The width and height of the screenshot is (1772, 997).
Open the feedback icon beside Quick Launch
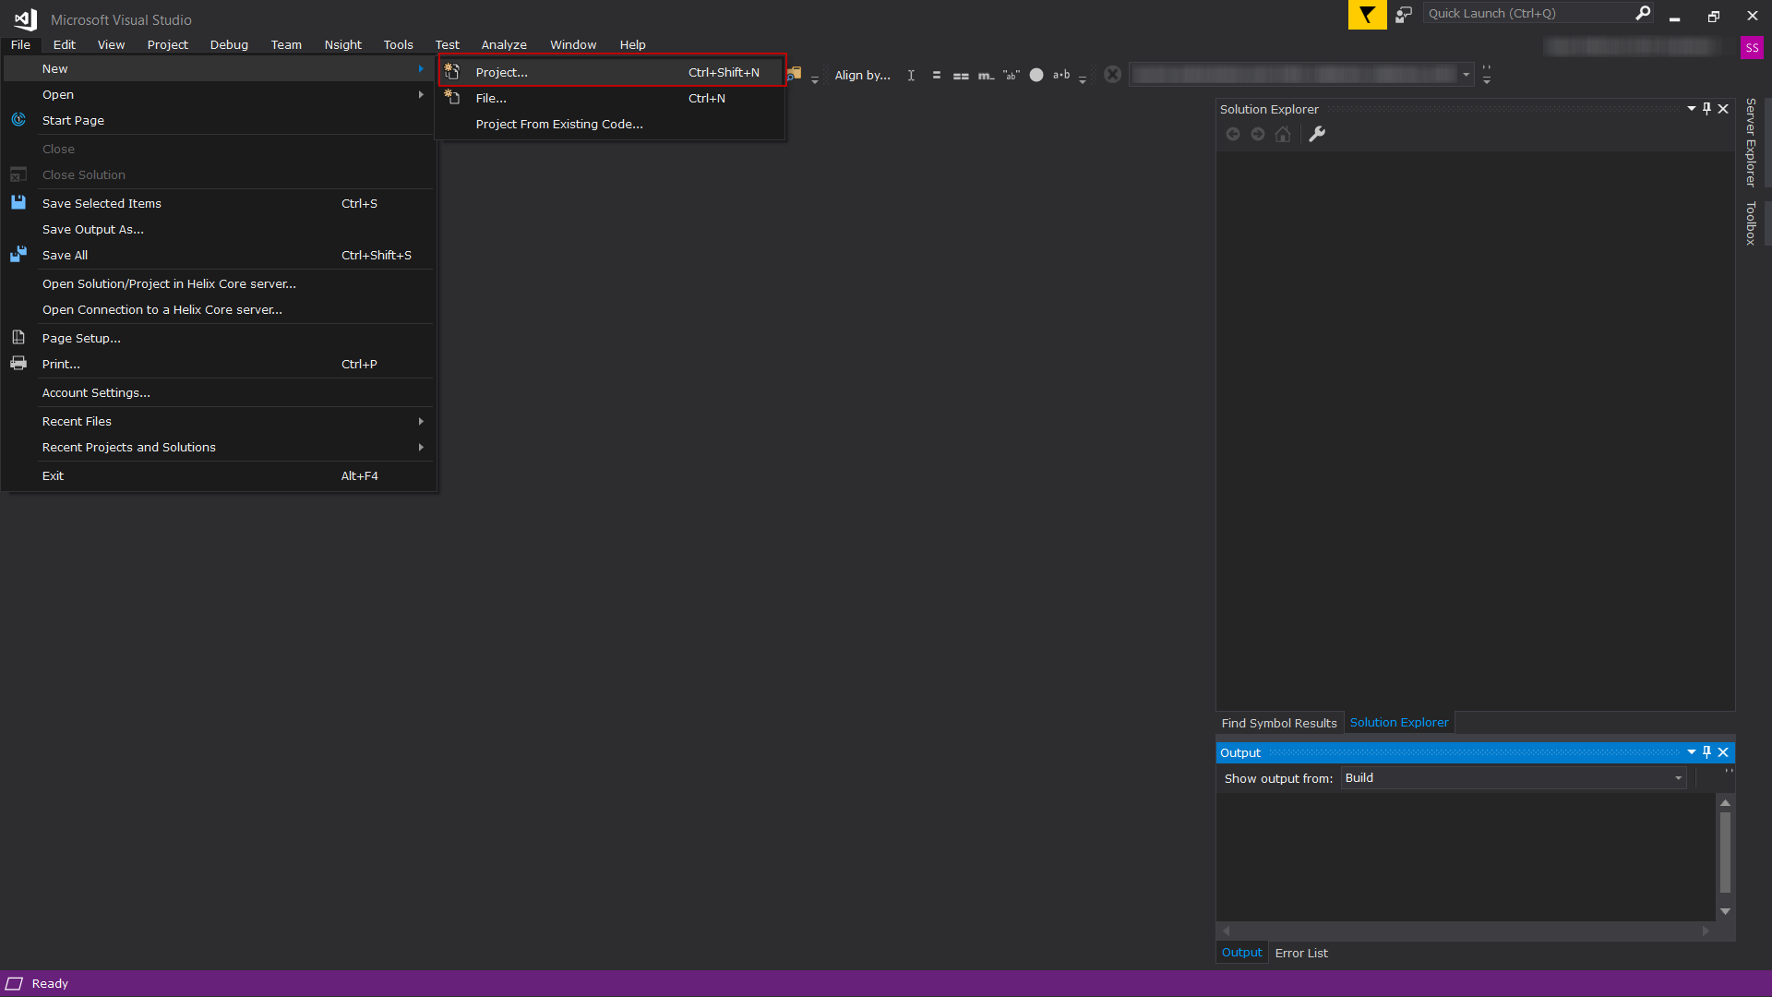pos(1404,15)
